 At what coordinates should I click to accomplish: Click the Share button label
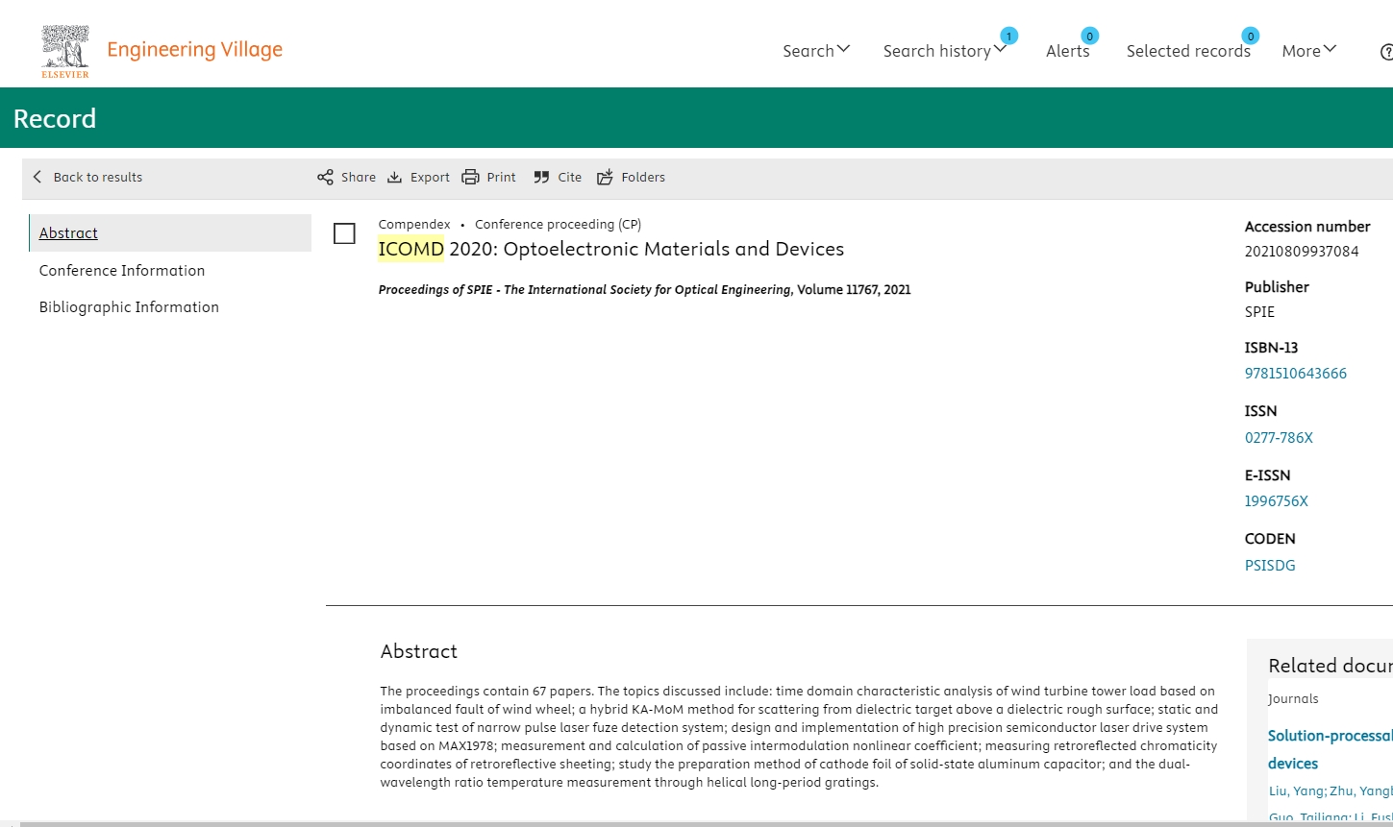pos(359,177)
